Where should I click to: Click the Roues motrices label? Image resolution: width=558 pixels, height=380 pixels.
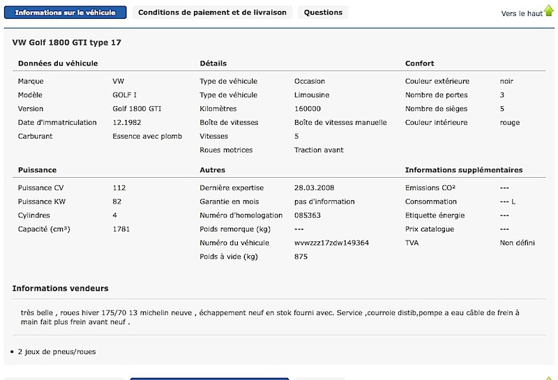(226, 150)
